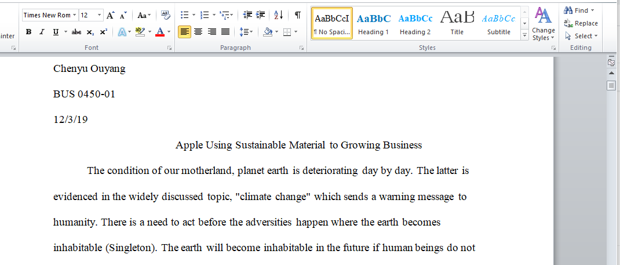Click Replace button
Image resolution: width=620 pixels, height=265 pixels.
pos(581,23)
